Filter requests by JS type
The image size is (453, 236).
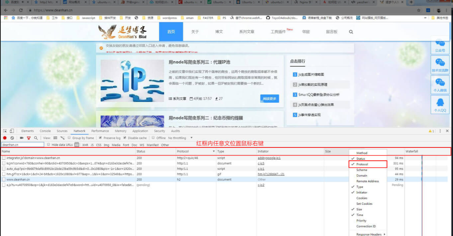(92, 145)
